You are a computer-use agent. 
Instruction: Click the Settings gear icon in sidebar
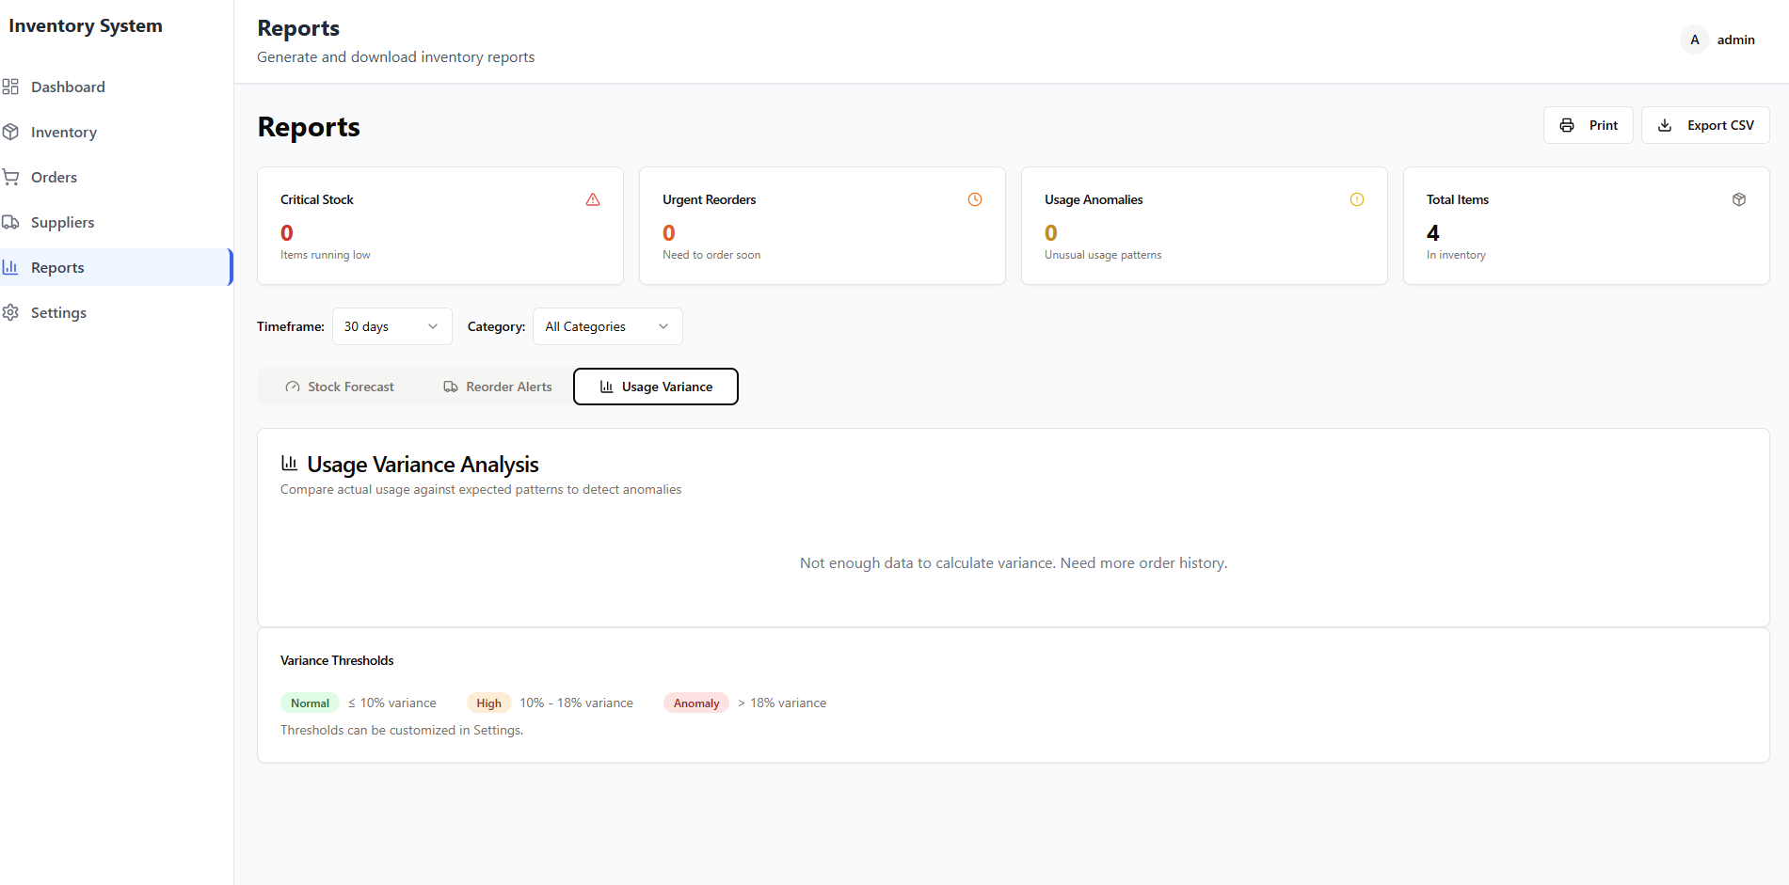pyautogui.click(x=10, y=312)
